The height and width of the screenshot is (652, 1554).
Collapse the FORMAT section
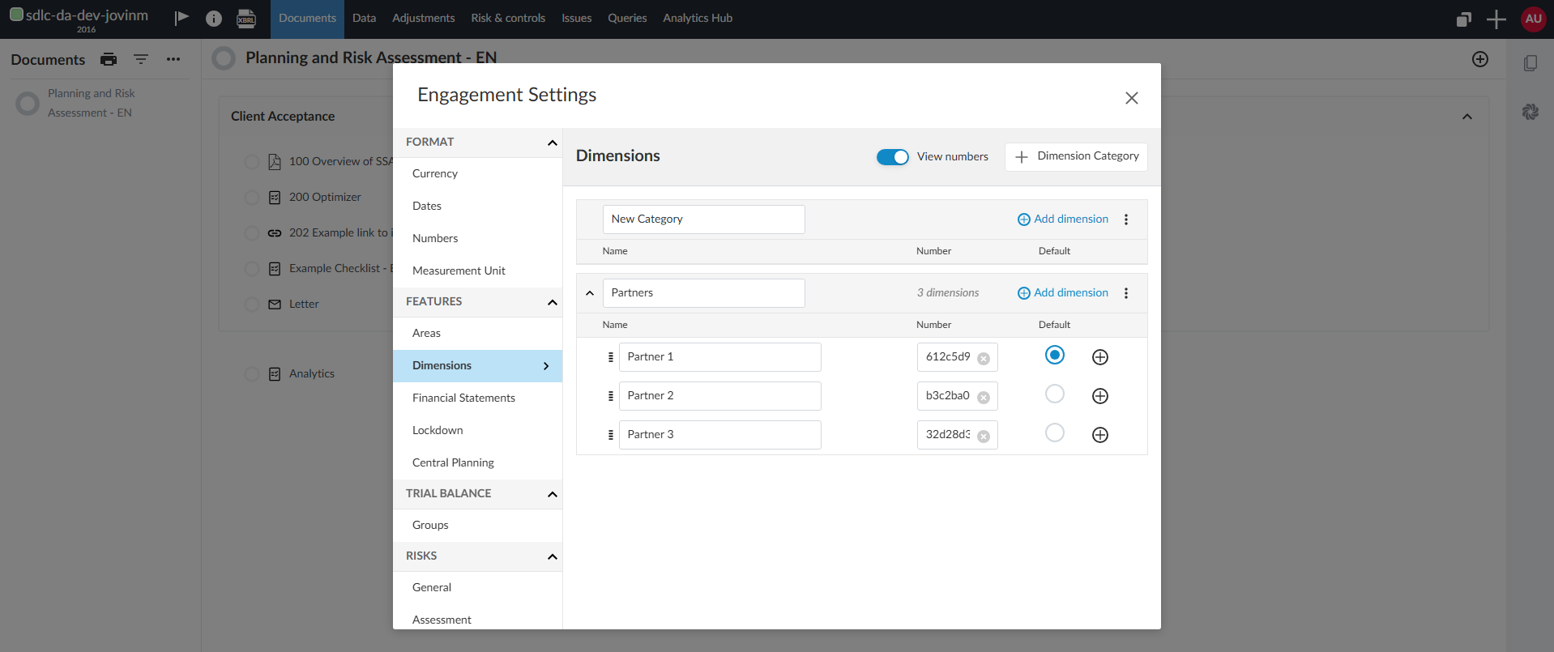(x=553, y=143)
